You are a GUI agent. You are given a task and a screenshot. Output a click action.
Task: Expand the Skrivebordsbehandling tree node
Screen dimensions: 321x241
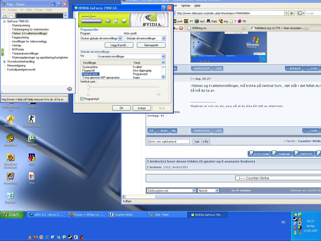click(x=5, y=62)
